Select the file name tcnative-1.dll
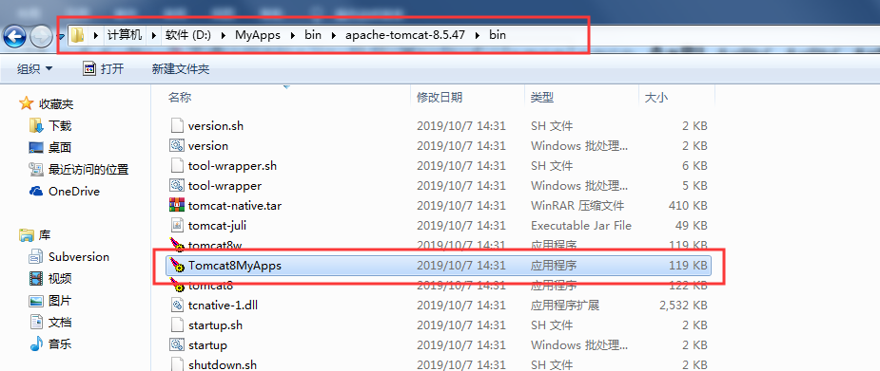This screenshot has height=371, width=880. (x=223, y=306)
